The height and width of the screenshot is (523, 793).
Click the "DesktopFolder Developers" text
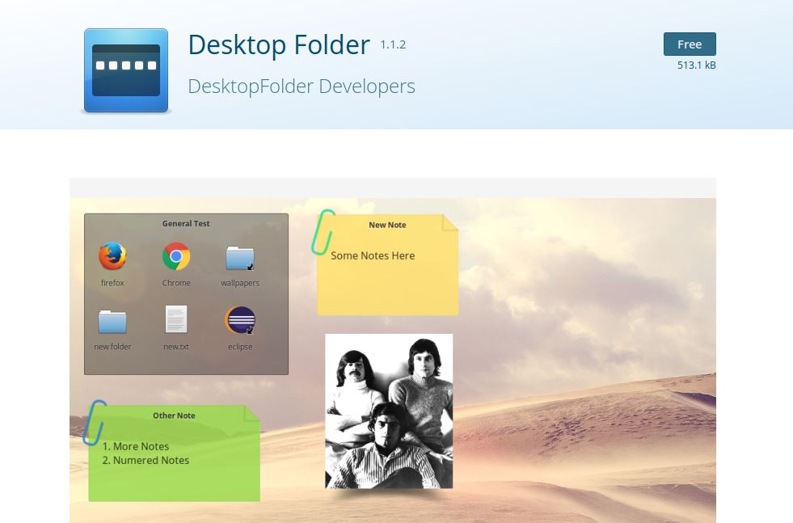click(x=302, y=86)
